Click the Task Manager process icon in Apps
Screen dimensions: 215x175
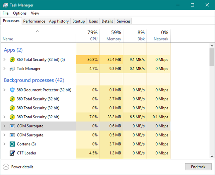coord(12,69)
